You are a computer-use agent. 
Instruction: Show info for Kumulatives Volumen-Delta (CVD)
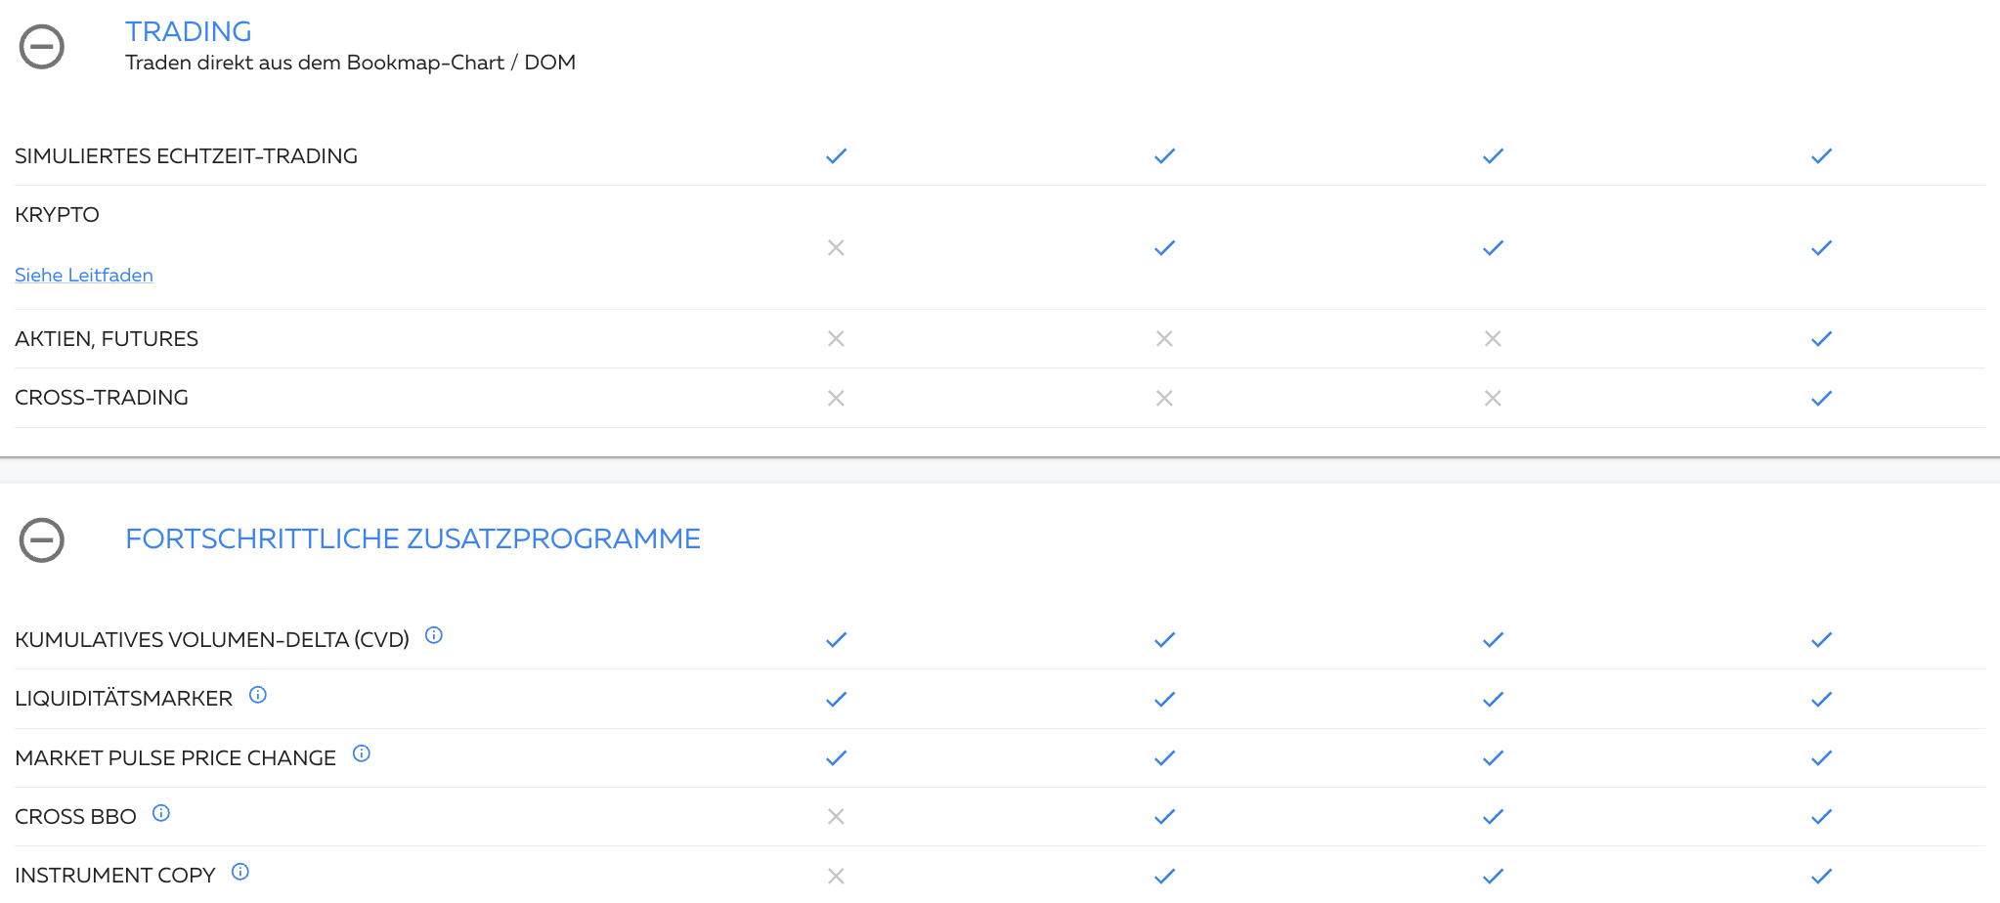point(434,636)
